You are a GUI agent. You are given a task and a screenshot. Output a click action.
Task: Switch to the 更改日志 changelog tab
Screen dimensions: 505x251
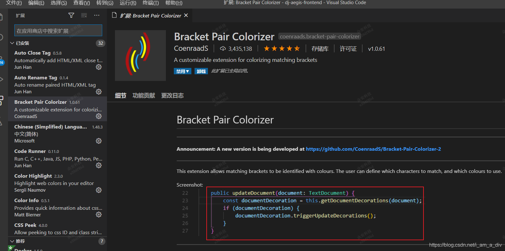[172, 96]
